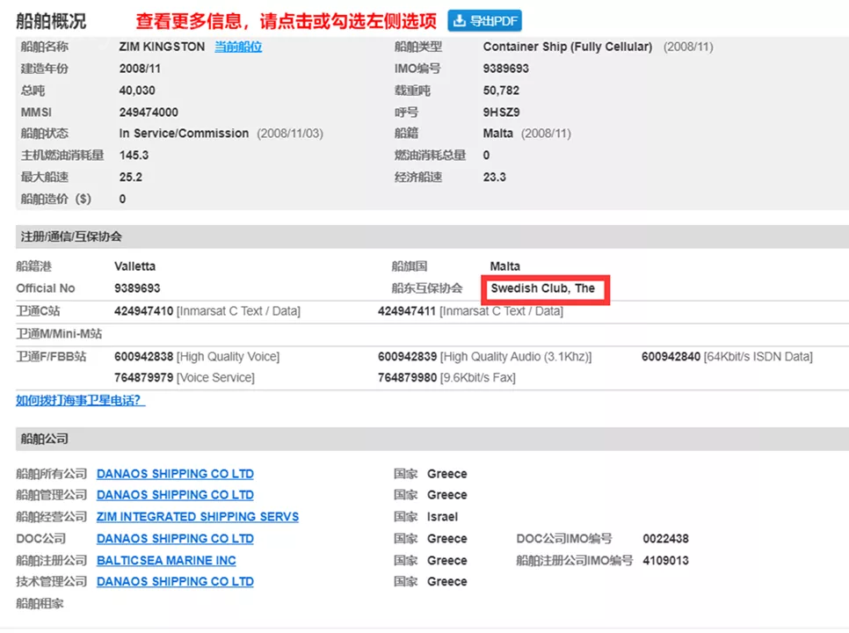Select port of registry Valletta

[134, 266]
